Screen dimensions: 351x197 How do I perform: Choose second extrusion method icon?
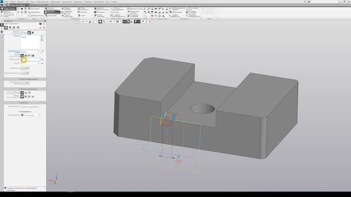click(26, 56)
